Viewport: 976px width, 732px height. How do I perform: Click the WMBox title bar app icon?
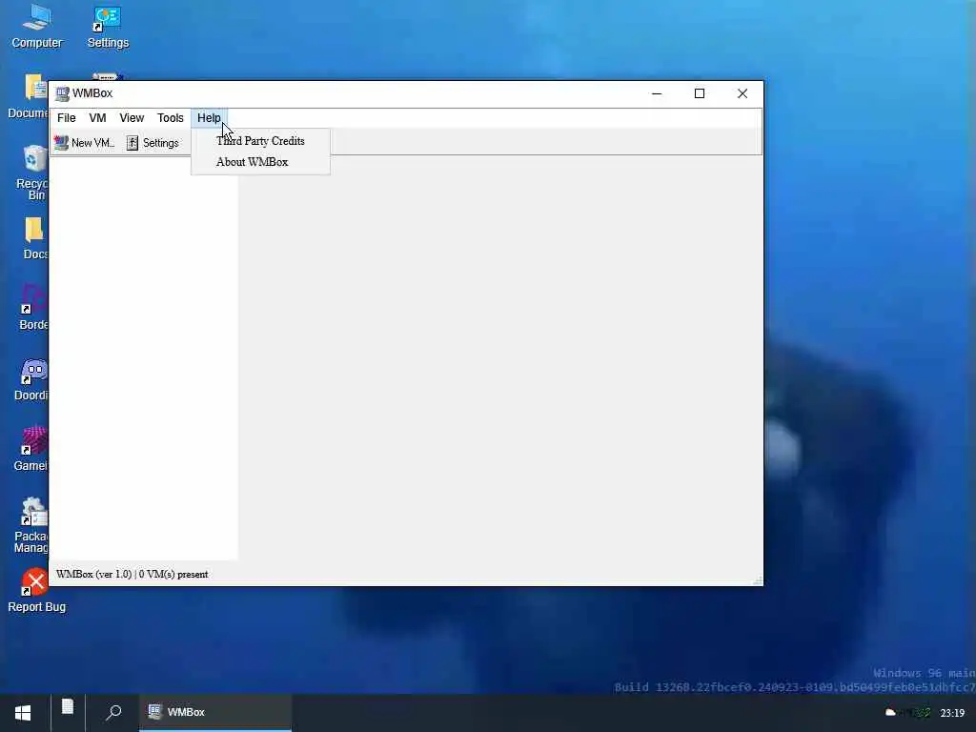62,93
